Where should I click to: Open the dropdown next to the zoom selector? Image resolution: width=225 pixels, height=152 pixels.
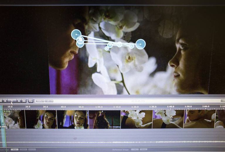click(49, 101)
